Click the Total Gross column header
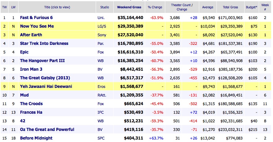The width and height of the screenshot is (273, 142). [x=230, y=7]
